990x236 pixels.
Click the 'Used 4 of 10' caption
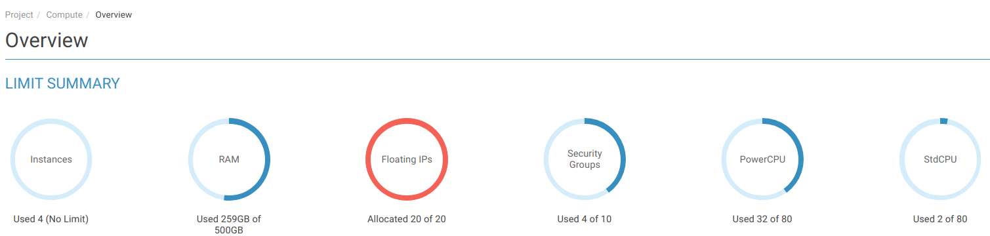[x=585, y=219]
